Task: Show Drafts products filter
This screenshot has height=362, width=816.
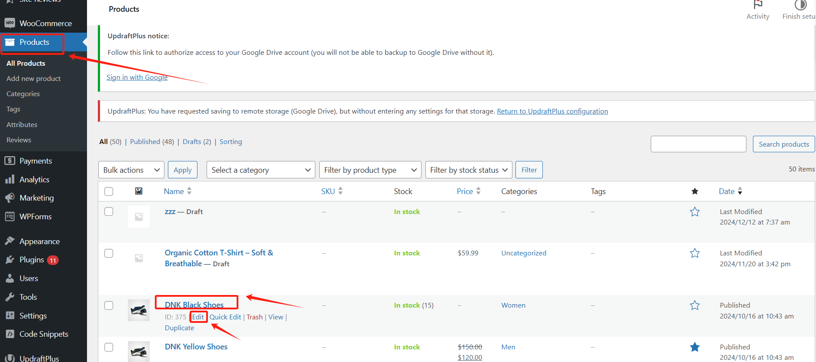Action: click(192, 142)
